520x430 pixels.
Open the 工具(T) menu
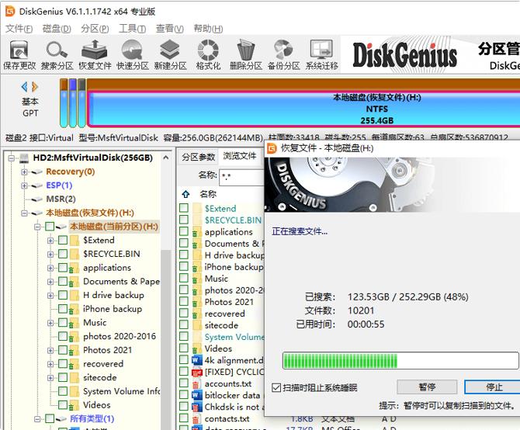pos(132,29)
